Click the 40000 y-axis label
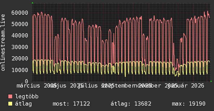 (x=20, y=36)
